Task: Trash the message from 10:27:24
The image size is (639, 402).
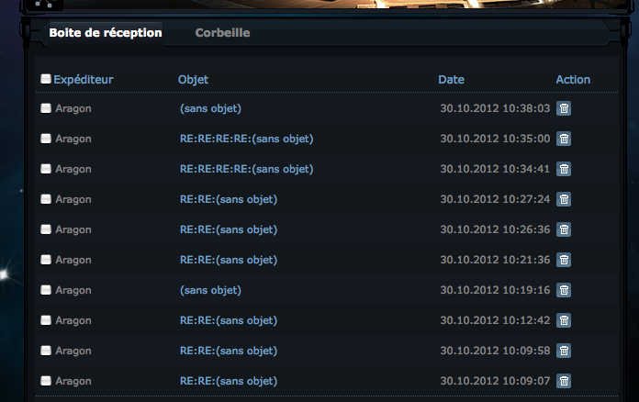Action: coord(564,199)
